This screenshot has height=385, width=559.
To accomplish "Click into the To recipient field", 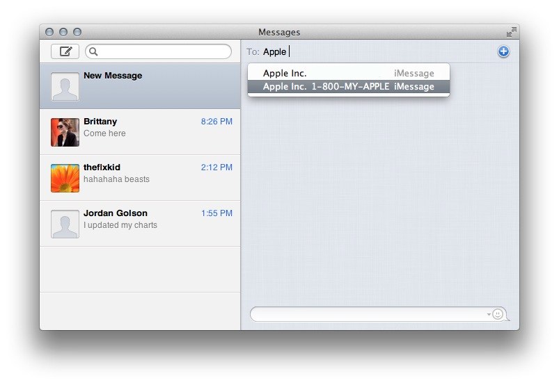I will click(378, 51).
